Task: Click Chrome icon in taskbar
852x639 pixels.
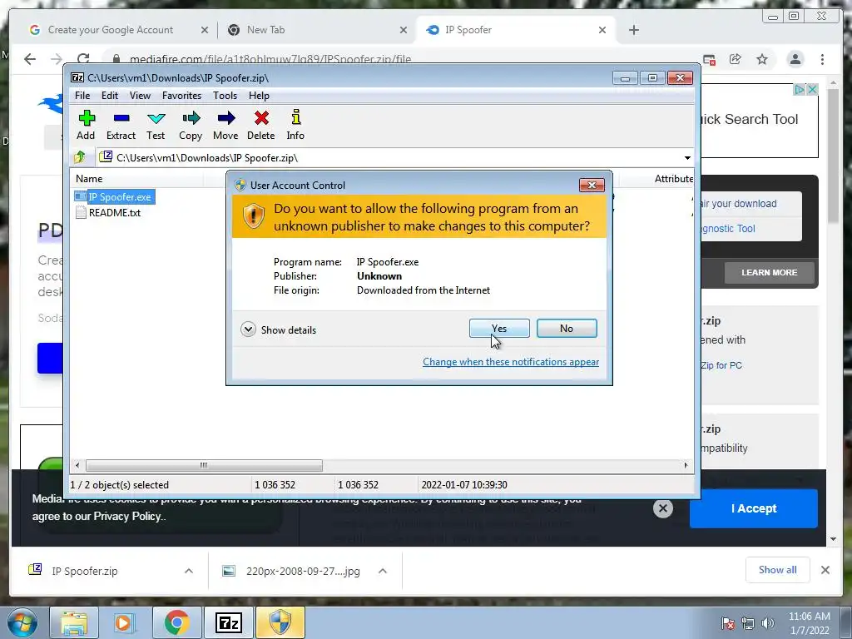Action: pyautogui.click(x=176, y=622)
